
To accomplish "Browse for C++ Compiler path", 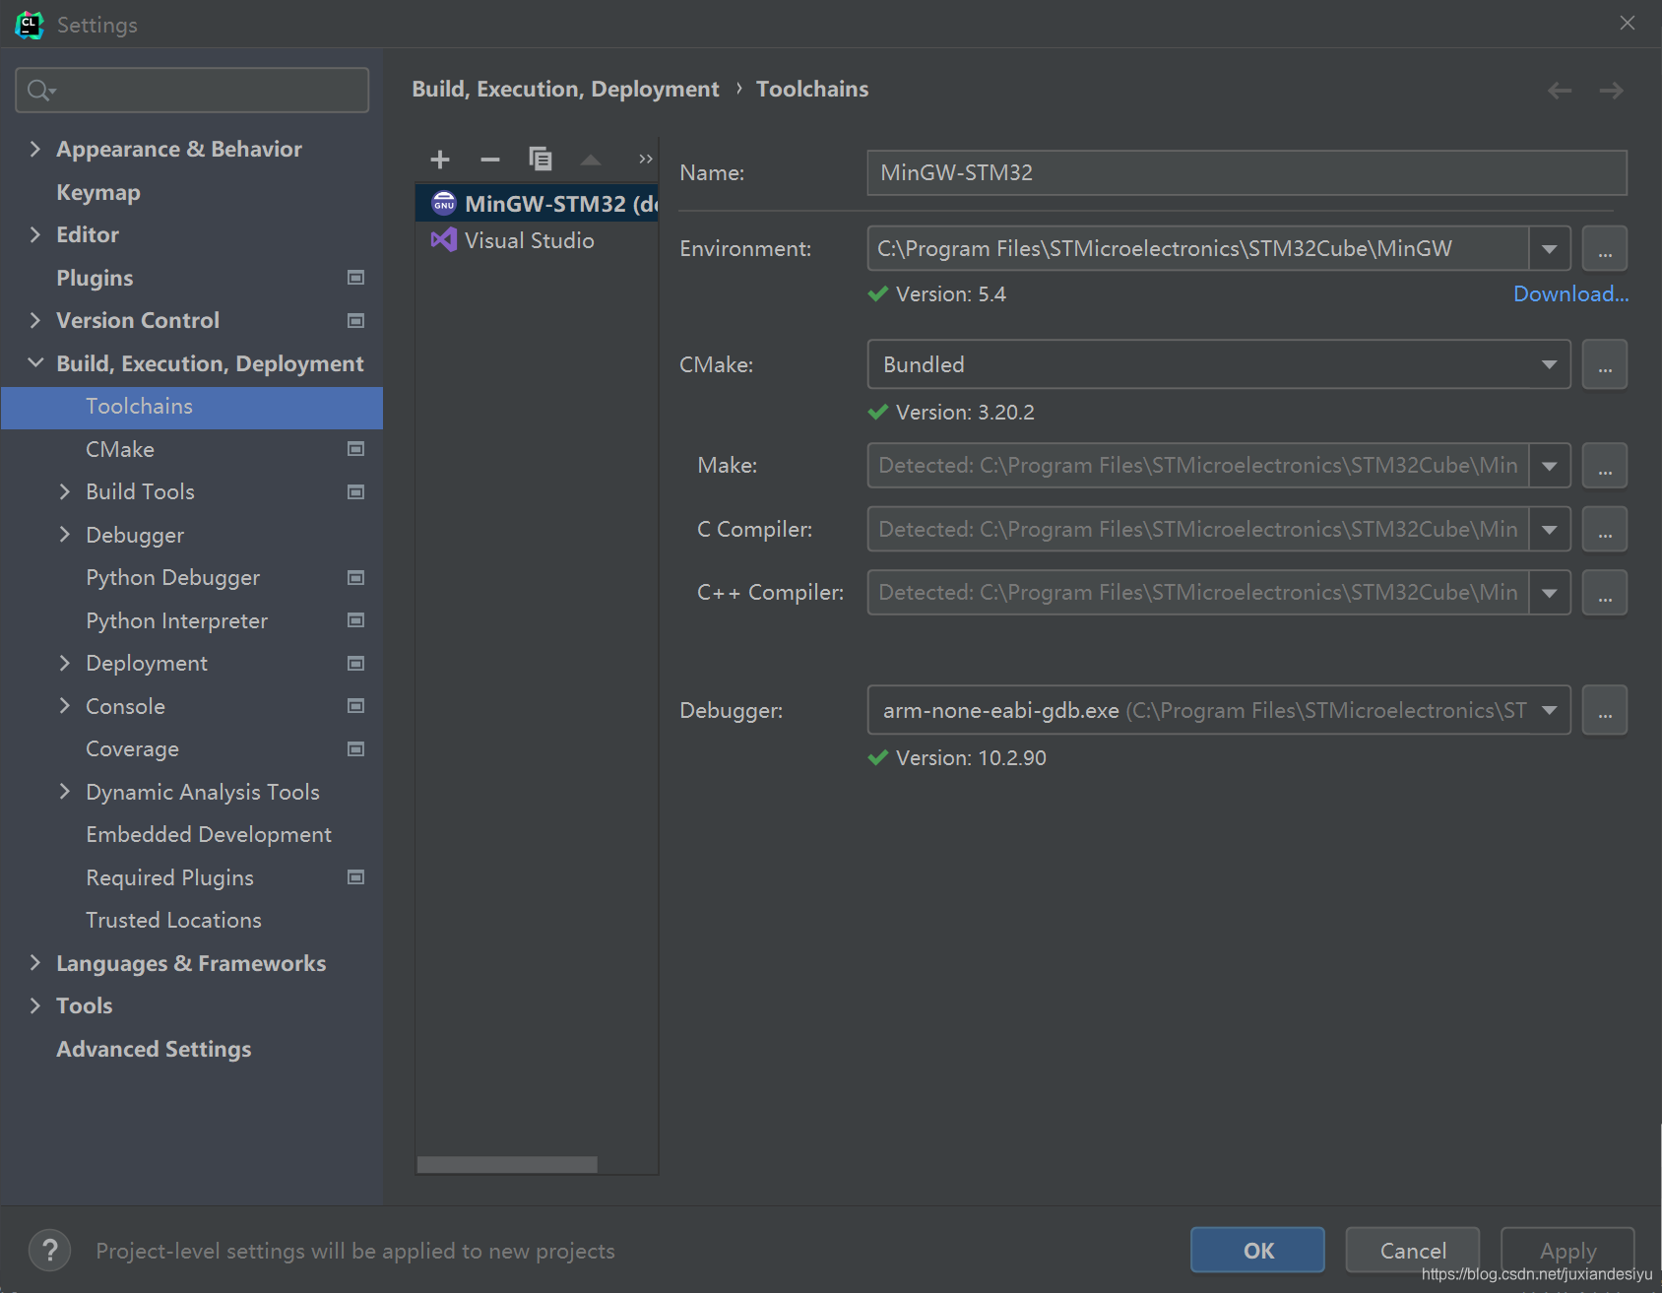I will [x=1605, y=592].
